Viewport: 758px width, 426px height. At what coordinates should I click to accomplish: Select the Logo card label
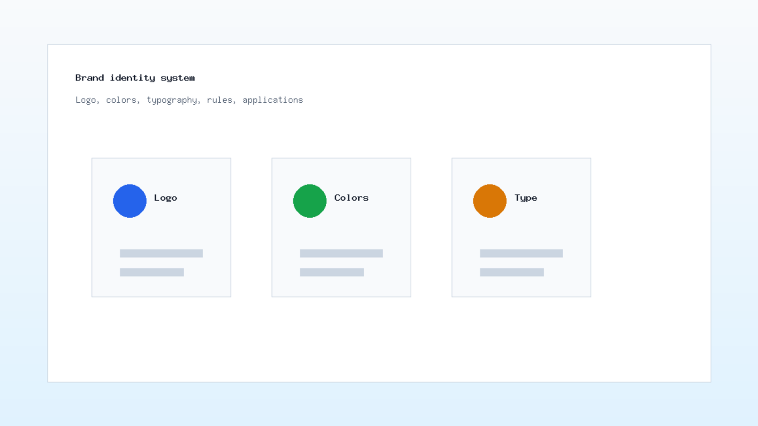[x=165, y=198]
